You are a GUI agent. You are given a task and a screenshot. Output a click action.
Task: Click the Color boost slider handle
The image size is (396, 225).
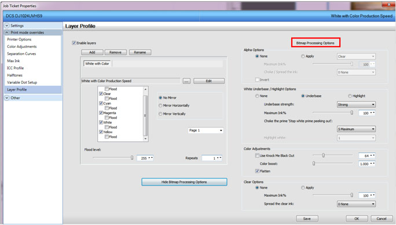pos(314,163)
